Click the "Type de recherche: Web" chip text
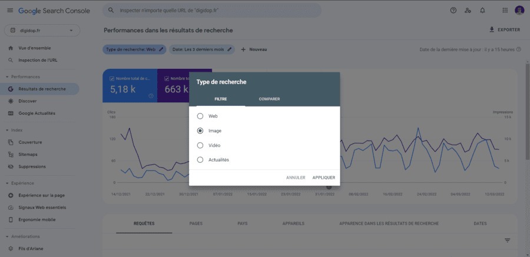This screenshot has height=257, width=530. tap(131, 49)
